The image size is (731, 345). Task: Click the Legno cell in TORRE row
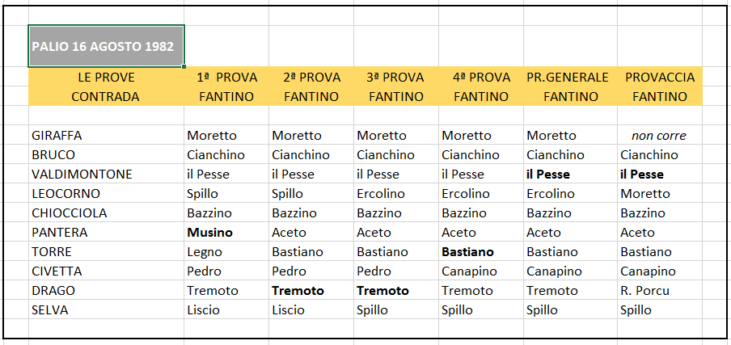click(x=226, y=252)
